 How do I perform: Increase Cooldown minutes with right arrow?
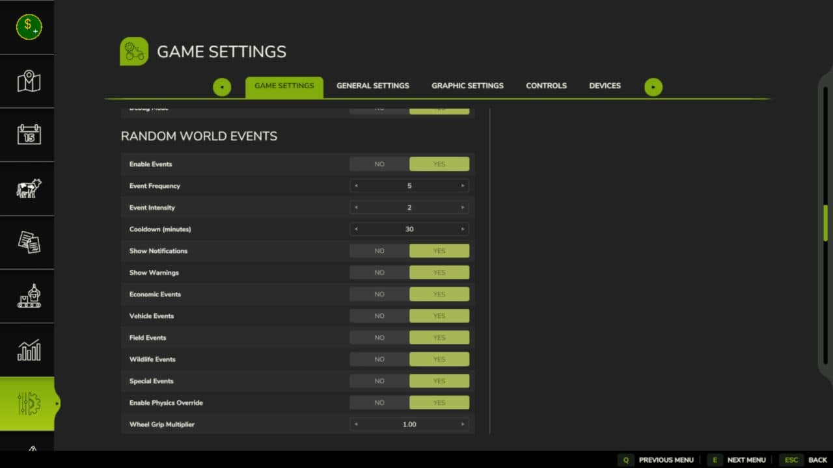click(463, 229)
